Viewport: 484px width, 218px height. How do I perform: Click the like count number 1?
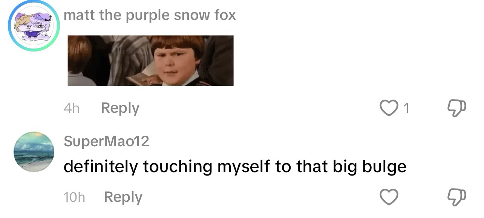tap(406, 109)
